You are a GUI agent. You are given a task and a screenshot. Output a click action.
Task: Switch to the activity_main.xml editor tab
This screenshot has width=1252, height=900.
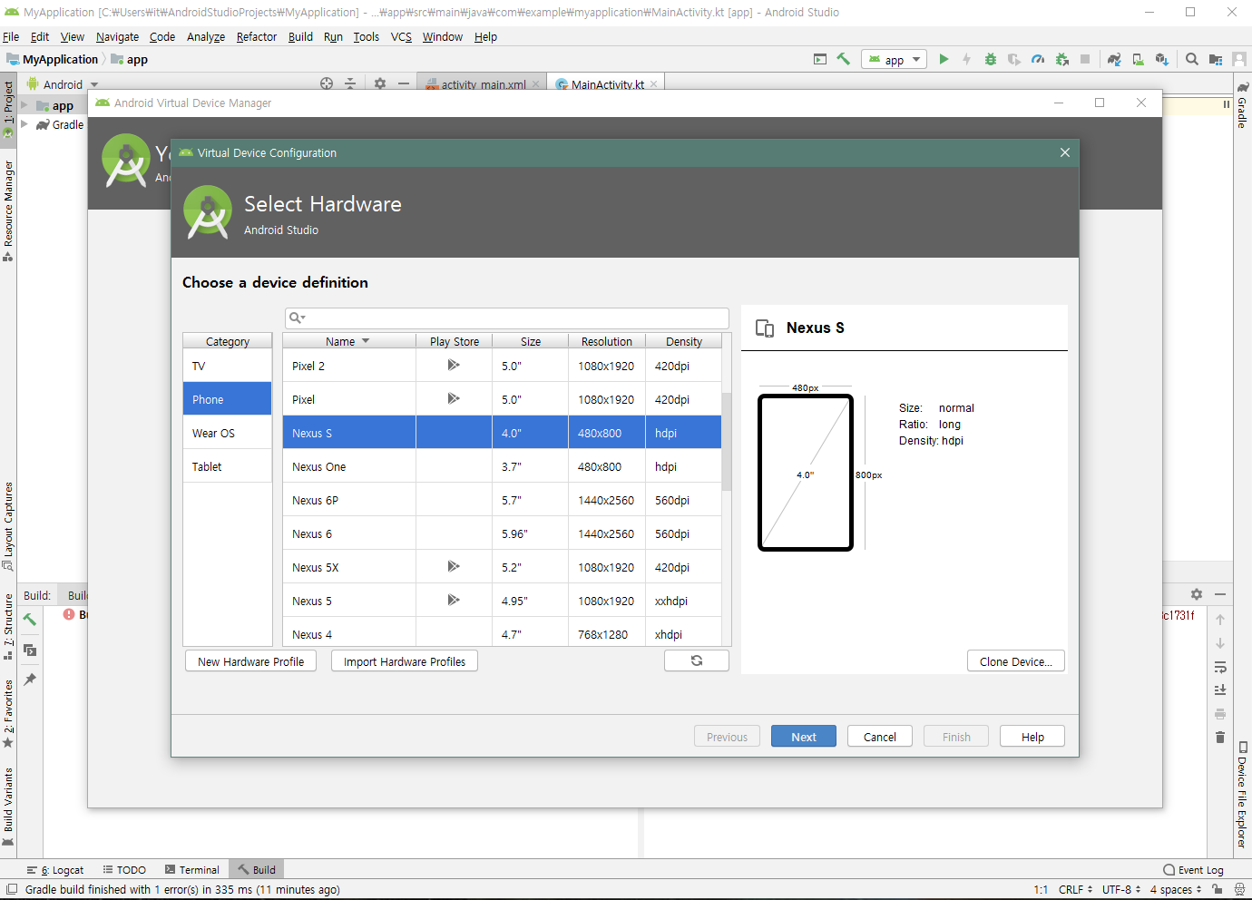(x=483, y=84)
